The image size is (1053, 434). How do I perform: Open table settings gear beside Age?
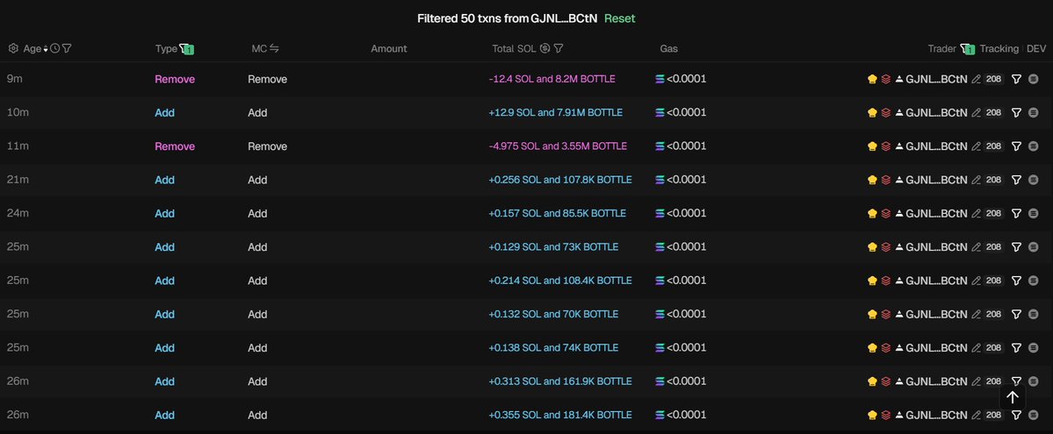click(13, 48)
